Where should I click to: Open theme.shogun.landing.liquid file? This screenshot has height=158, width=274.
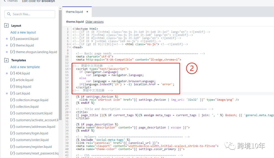point(36,52)
